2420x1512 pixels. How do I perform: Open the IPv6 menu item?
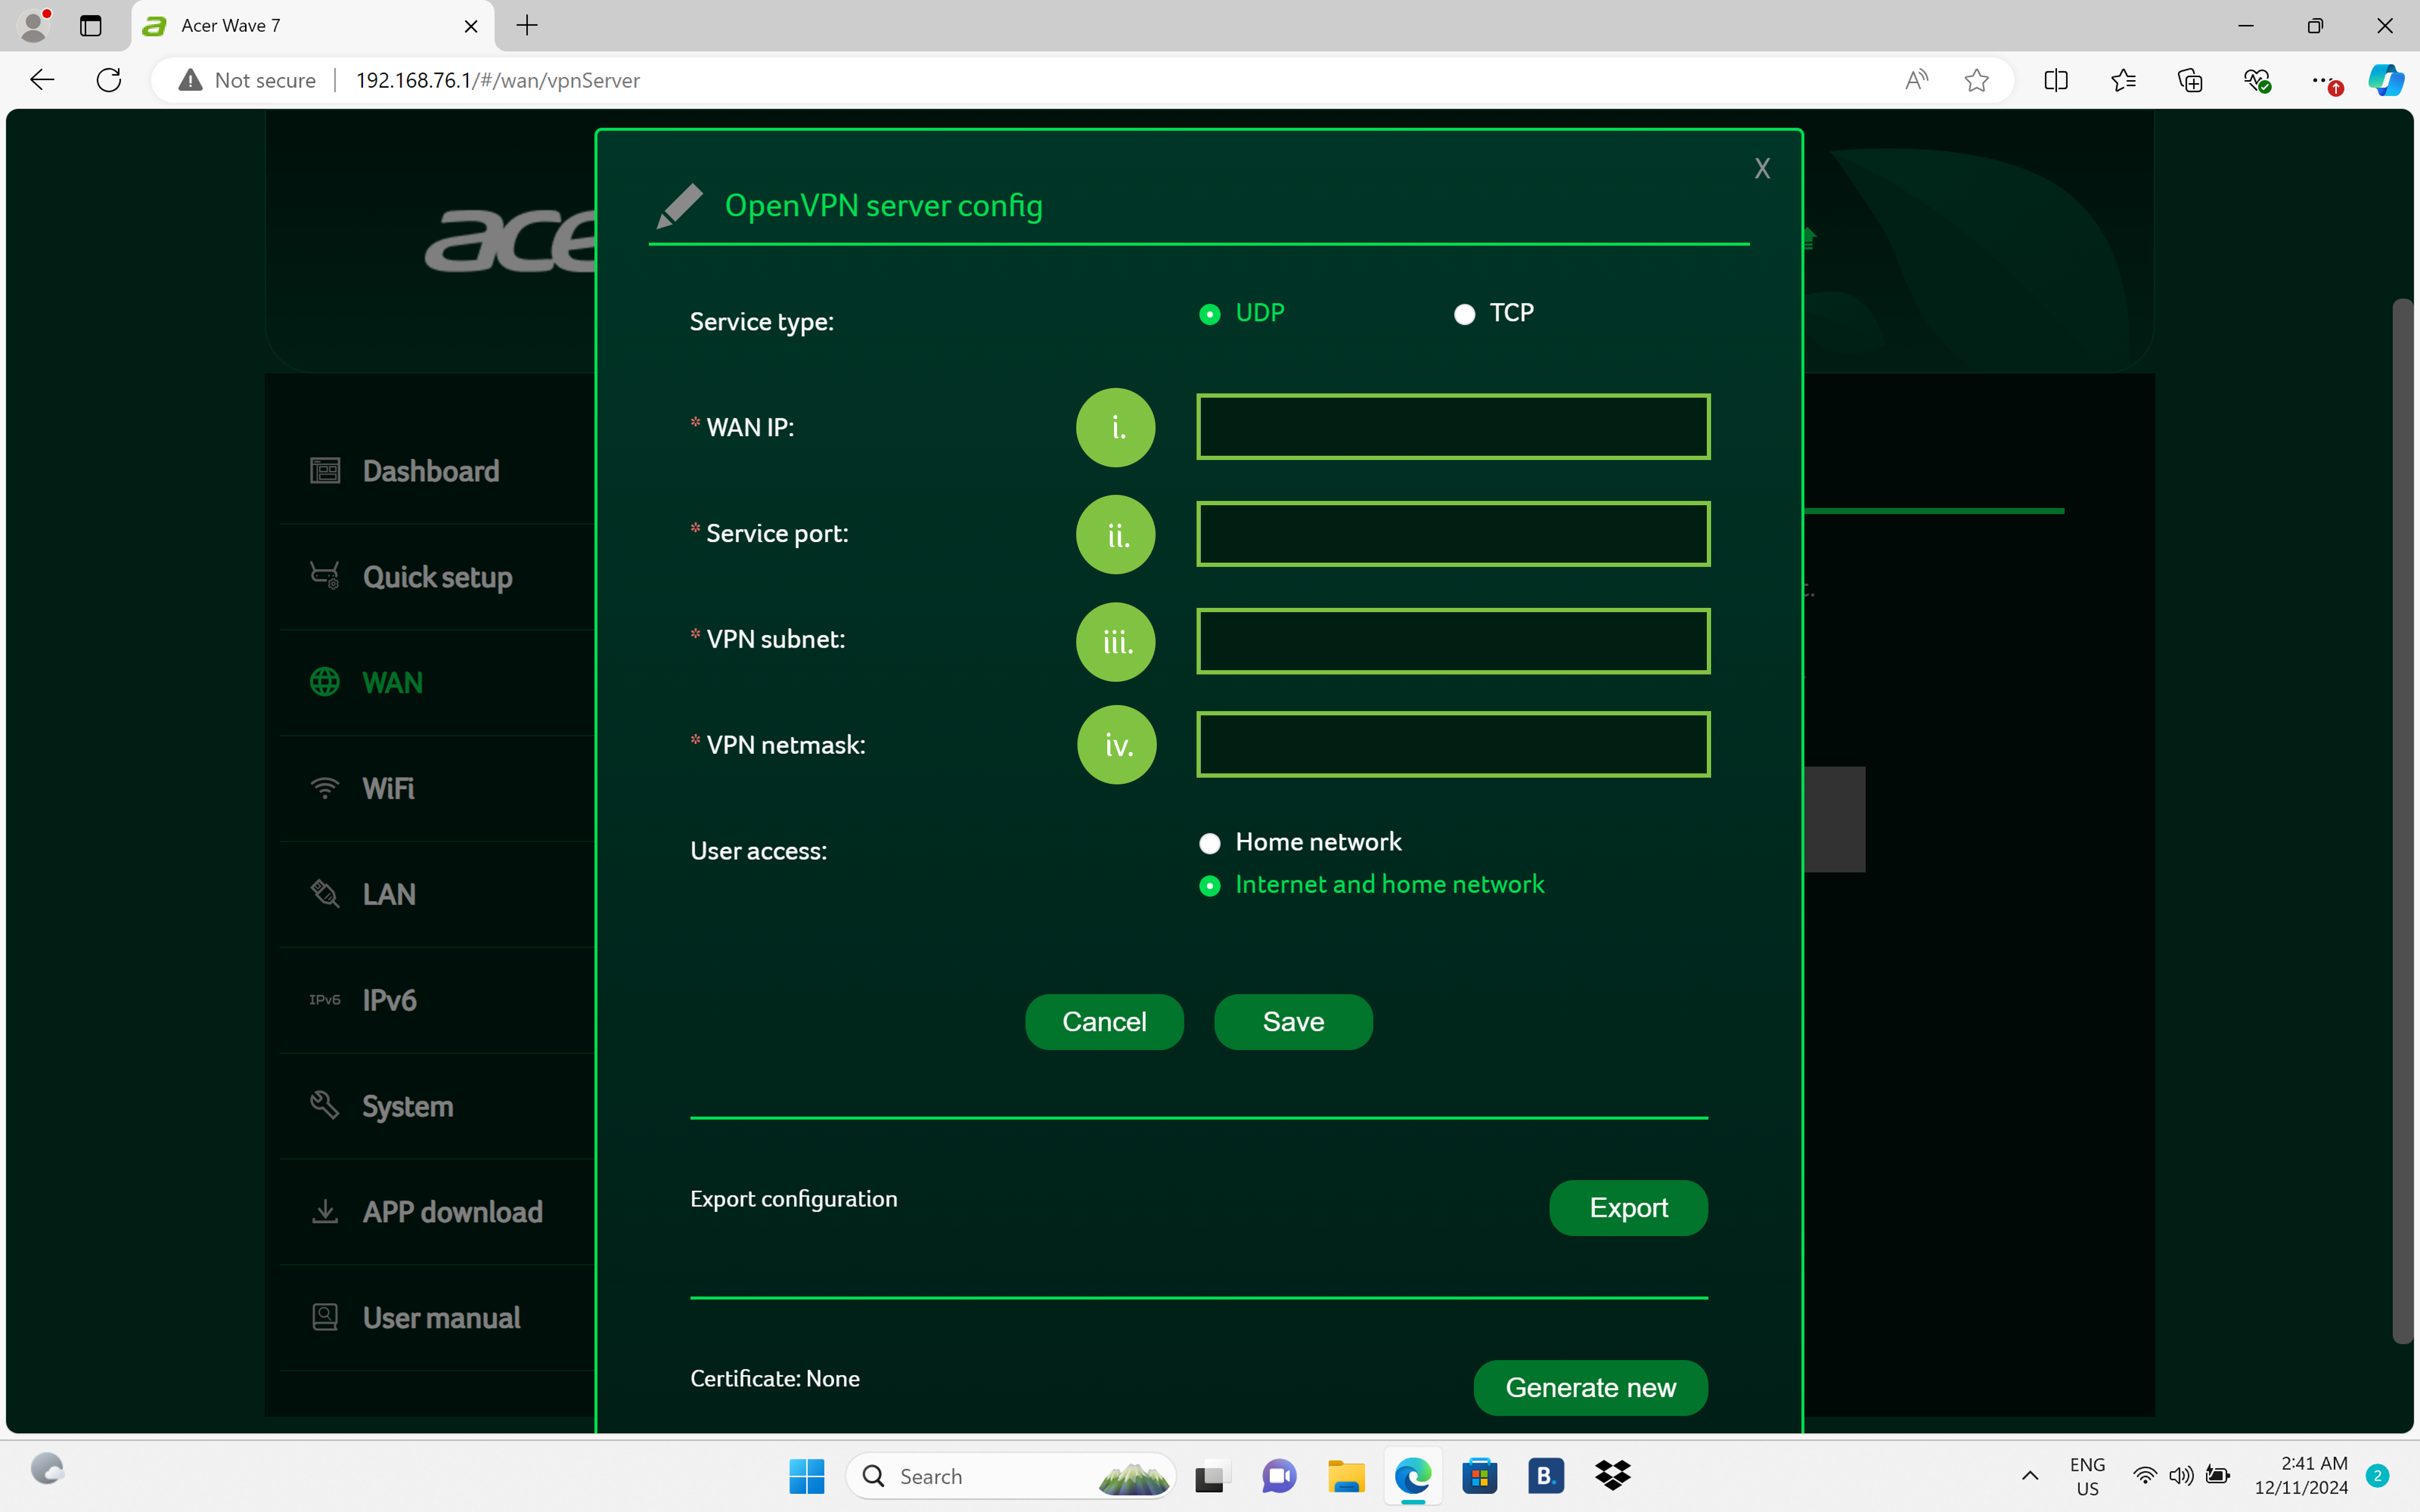(x=389, y=1000)
